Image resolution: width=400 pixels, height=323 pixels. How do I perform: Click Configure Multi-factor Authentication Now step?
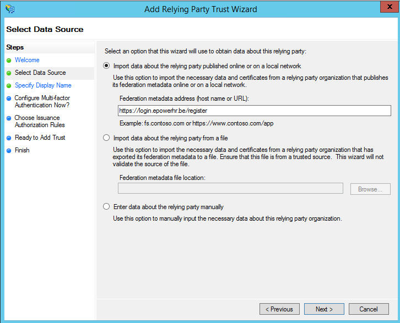coord(42,101)
